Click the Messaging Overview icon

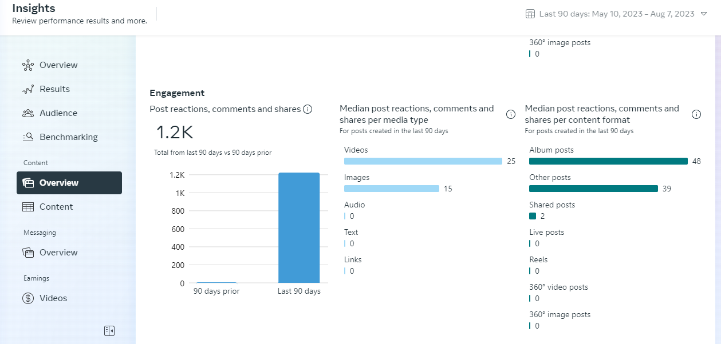point(28,253)
